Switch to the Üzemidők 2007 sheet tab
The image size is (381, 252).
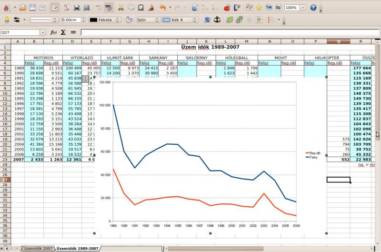pos(39,249)
